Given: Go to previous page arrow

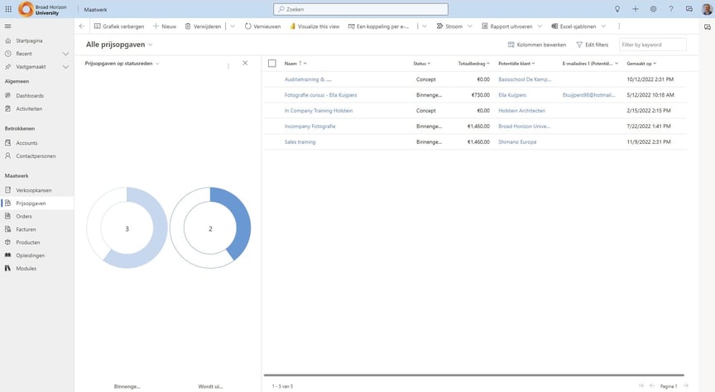Looking at the screenshot, I should [652, 385].
